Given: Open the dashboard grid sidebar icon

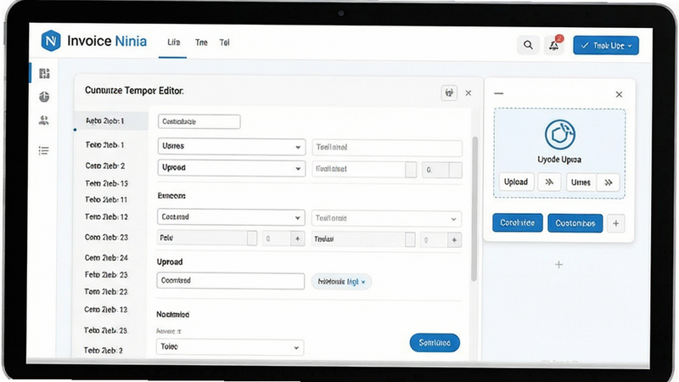Looking at the screenshot, I should click(x=44, y=73).
